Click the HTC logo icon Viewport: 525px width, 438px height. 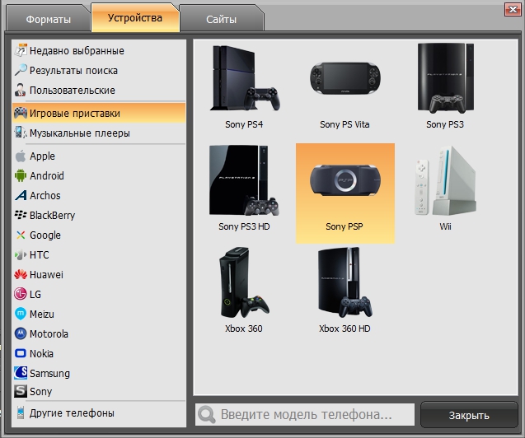[21, 254]
